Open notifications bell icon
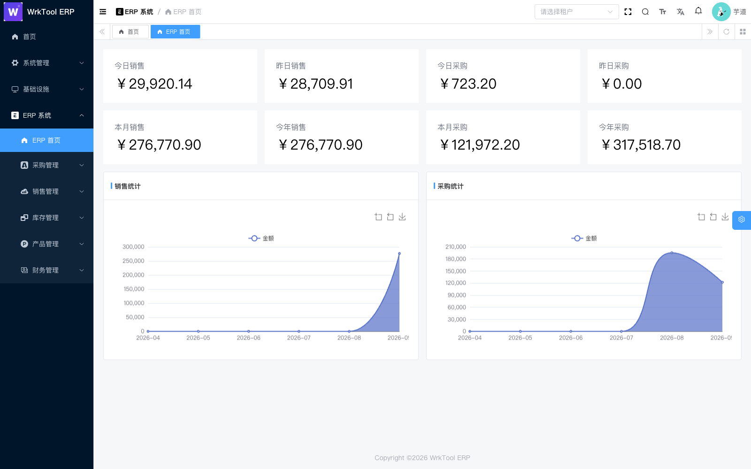The image size is (751, 469). click(x=698, y=11)
